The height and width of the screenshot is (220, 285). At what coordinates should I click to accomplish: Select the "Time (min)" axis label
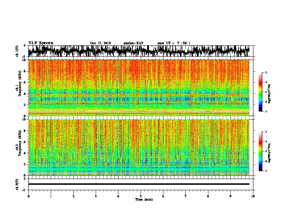point(144,200)
